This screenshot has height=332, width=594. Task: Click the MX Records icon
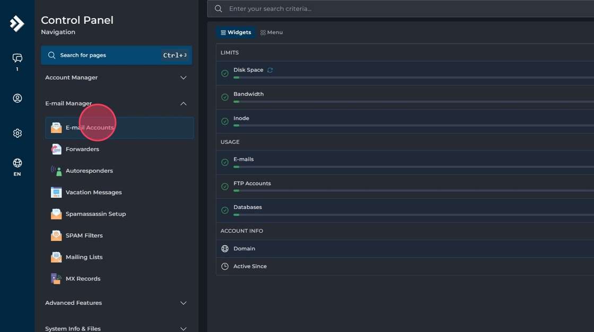[56, 279]
